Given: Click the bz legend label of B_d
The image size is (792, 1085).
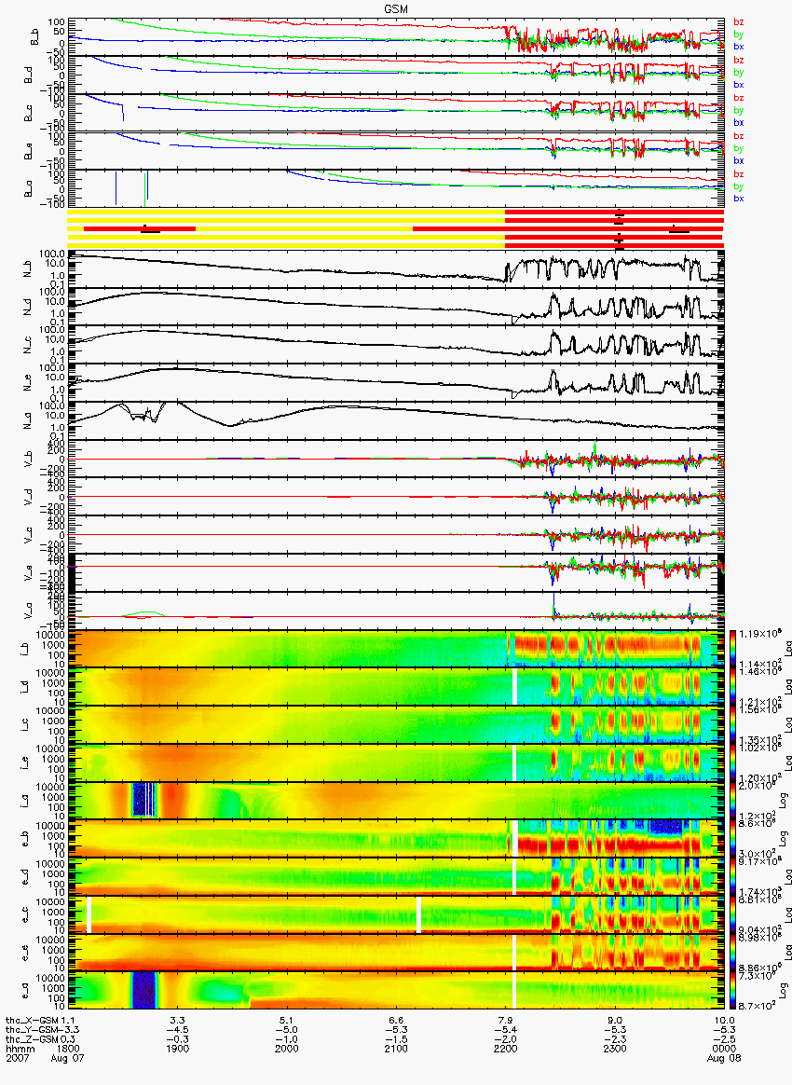Looking at the screenshot, I should coord(739,61).
